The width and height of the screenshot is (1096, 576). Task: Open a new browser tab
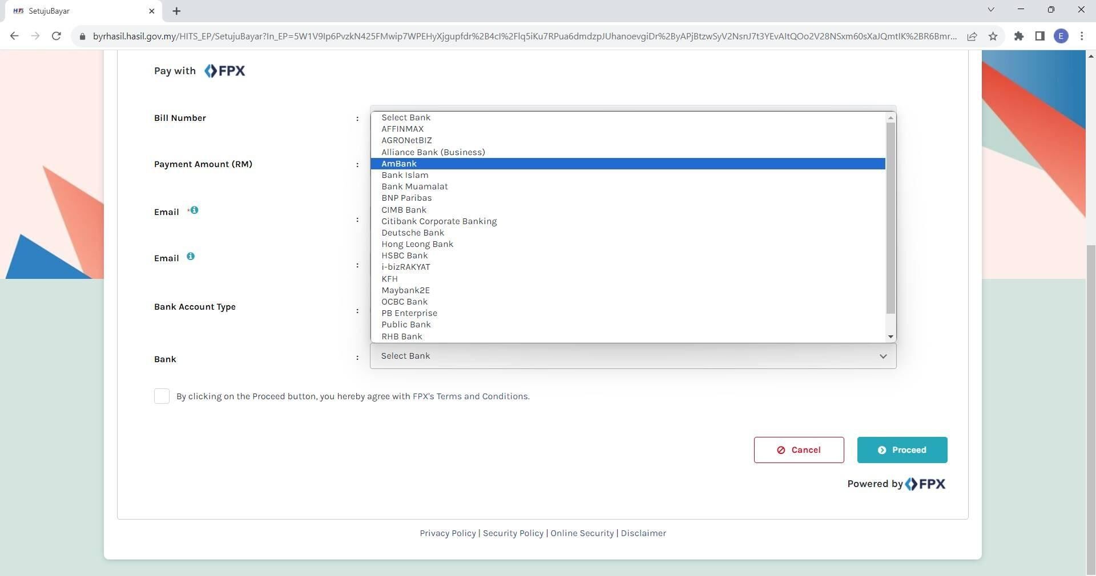[x=176, y=11]
